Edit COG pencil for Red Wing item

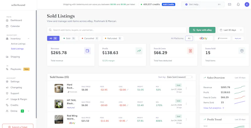pos(127,121)
